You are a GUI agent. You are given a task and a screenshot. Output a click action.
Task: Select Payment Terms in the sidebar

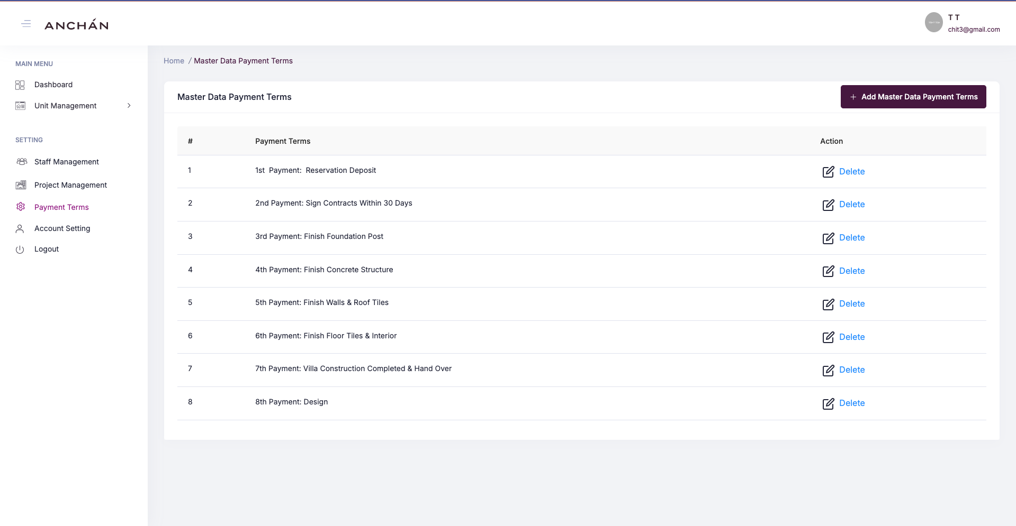point(61,207)
